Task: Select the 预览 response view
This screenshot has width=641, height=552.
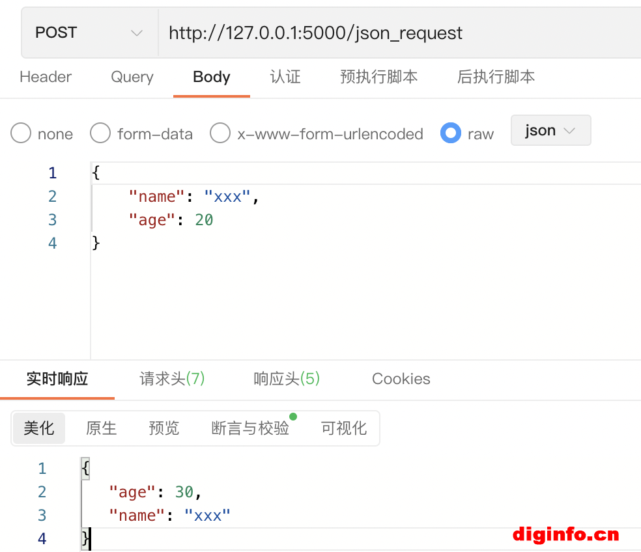Action: (164, 428)
